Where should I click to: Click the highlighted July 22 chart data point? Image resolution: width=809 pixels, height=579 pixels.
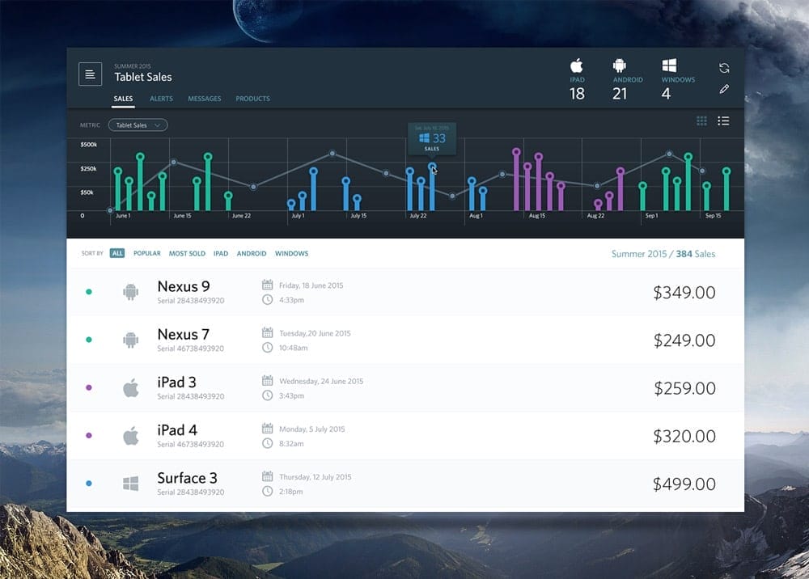point(432,167)
